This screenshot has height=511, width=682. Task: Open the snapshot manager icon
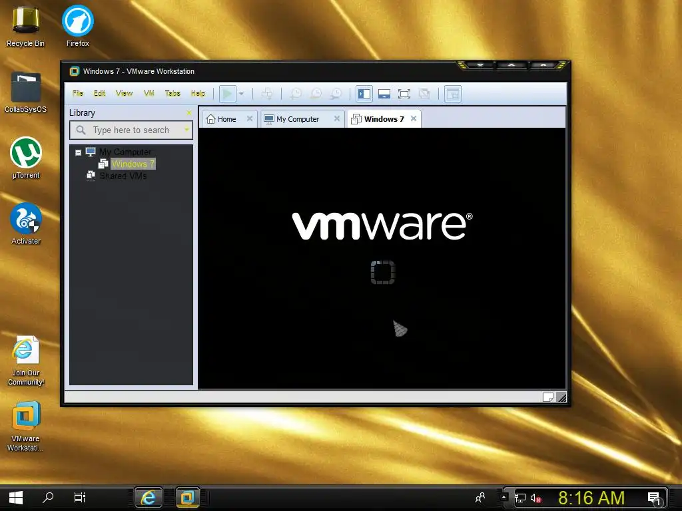click(x=336, y=93)
